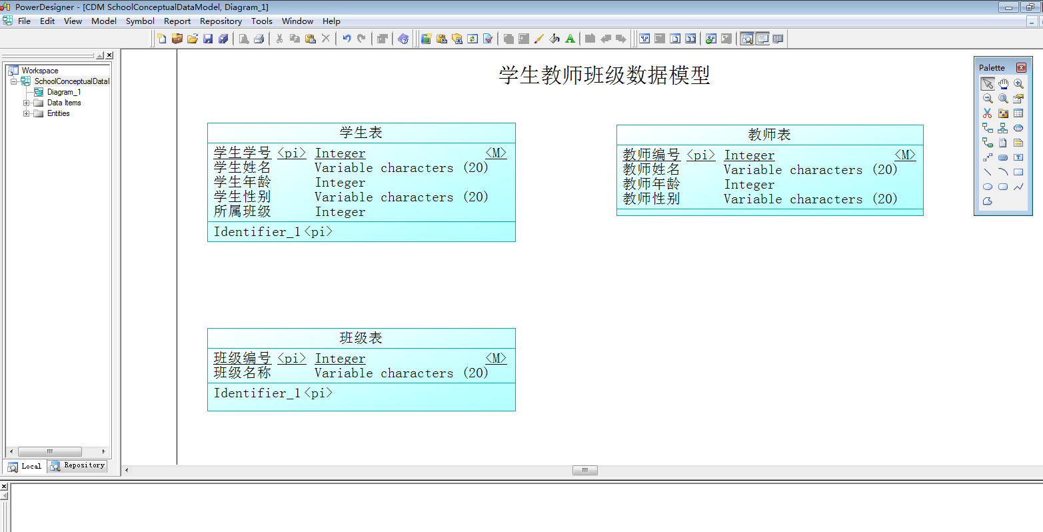Toggle the Output window toolbar button

click(762, 39)
